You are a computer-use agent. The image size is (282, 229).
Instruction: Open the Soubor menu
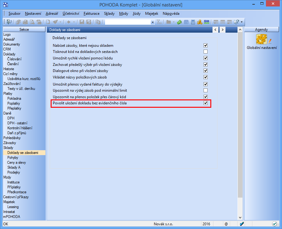coord(15,14)
